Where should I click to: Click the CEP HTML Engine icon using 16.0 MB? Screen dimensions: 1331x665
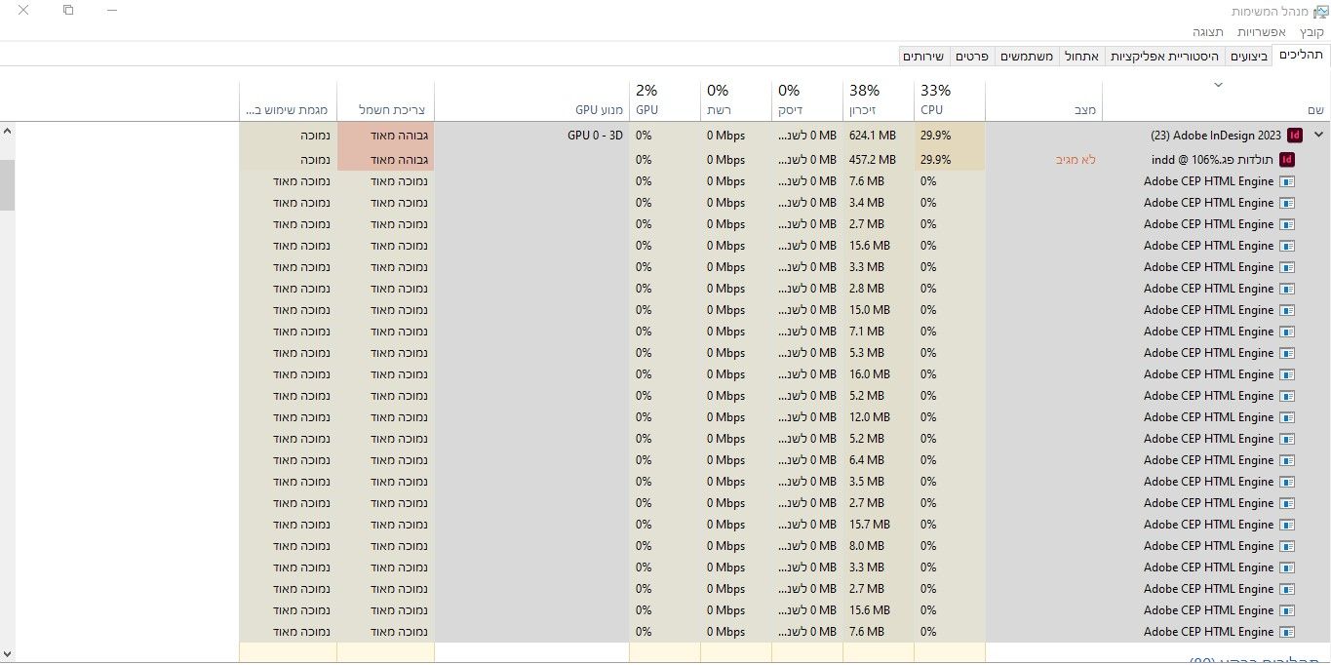tap(1286, 374)
